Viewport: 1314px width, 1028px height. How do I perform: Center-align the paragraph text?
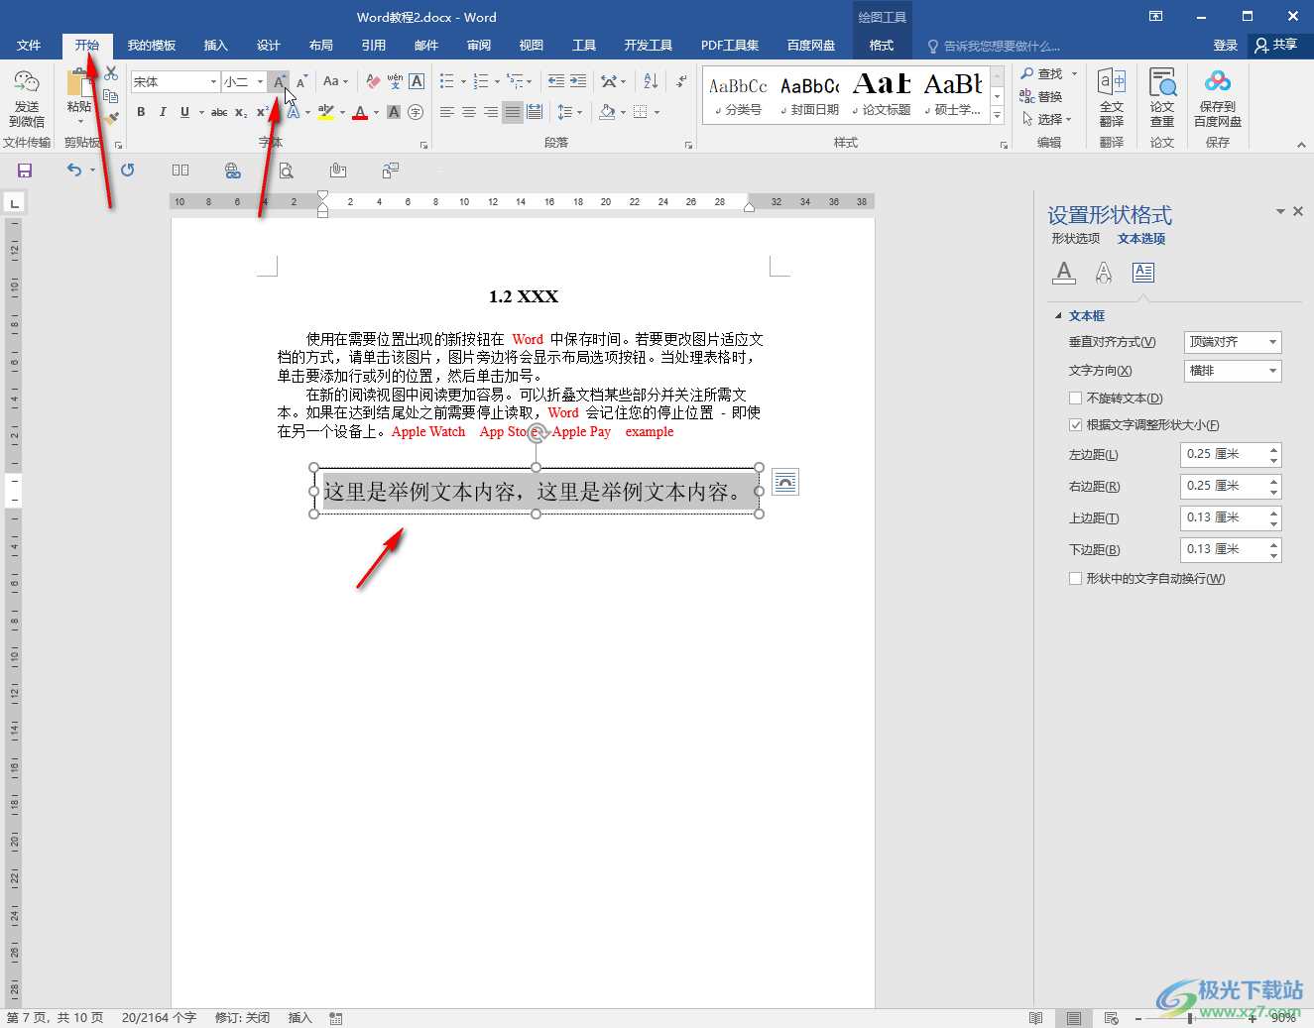469,112
